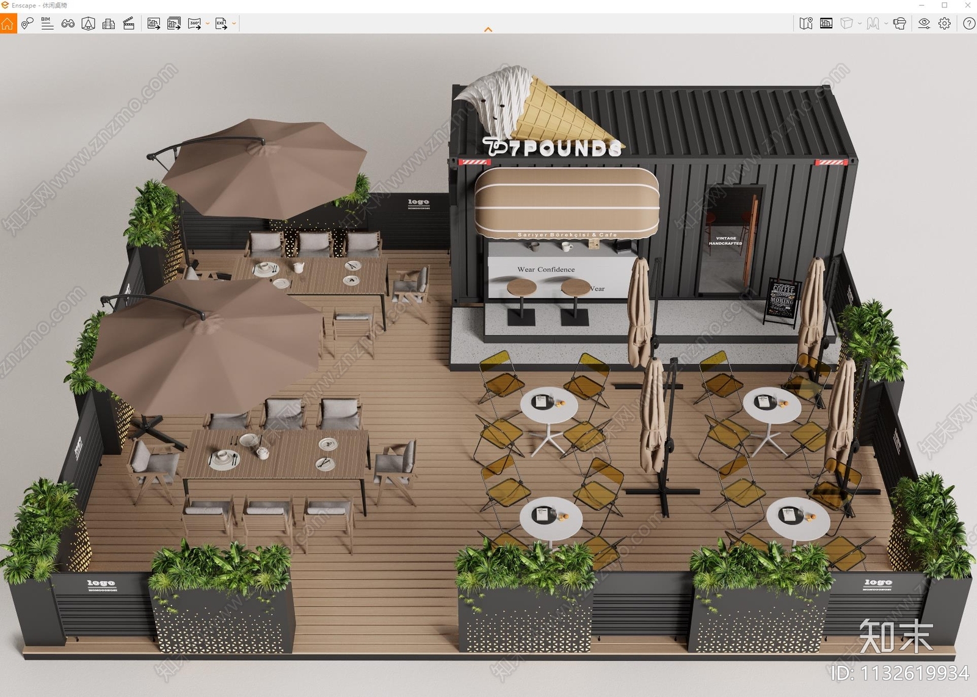Image resolution: width=977 pixels, height=697 pixels.
Task: Close the Enscape window
Action: click(967, 5)
